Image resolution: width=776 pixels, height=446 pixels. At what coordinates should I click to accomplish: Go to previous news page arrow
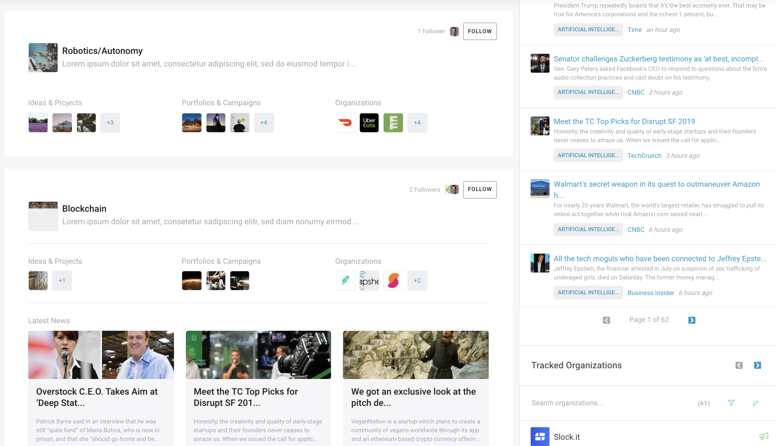(x=606, y=320)
